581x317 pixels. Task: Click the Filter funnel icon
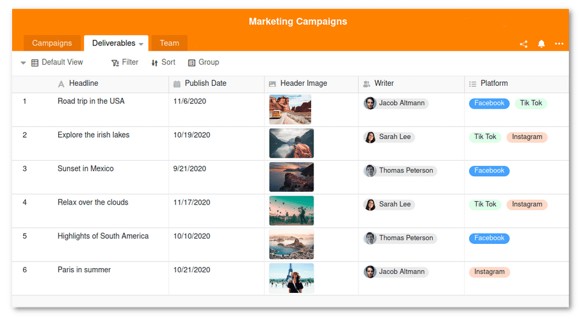point(115,63)
